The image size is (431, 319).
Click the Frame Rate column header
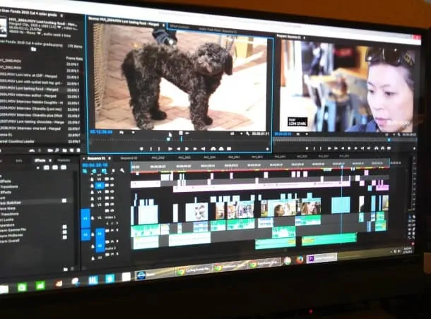pyautogui.click(x=74, y=58)
